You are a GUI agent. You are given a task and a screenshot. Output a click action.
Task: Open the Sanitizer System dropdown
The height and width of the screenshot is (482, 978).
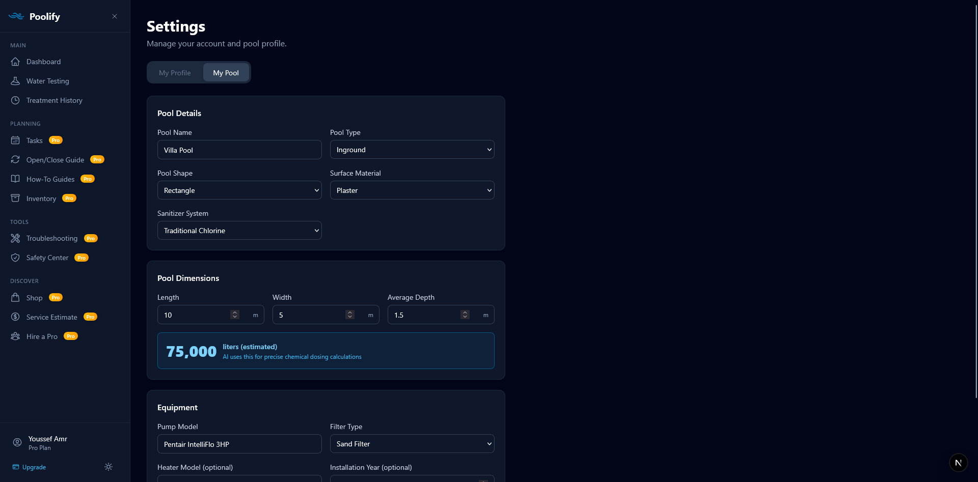pos(239,230)
